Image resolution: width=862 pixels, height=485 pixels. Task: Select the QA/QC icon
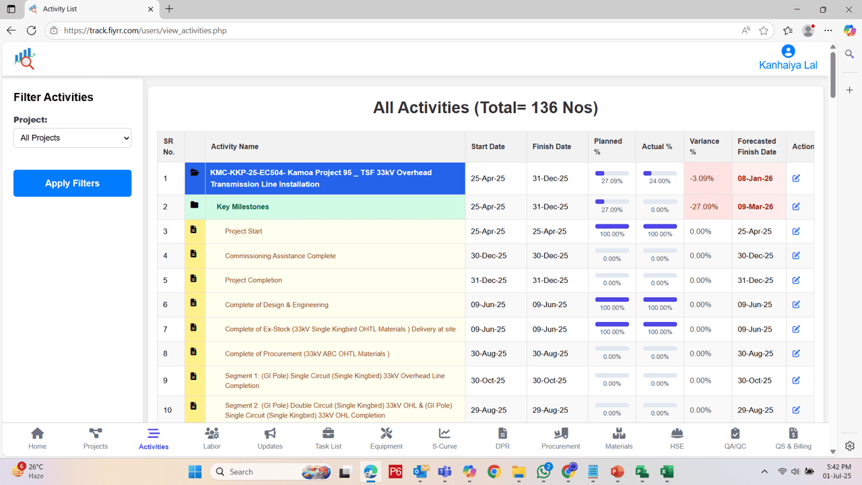(x=735, y=438)
